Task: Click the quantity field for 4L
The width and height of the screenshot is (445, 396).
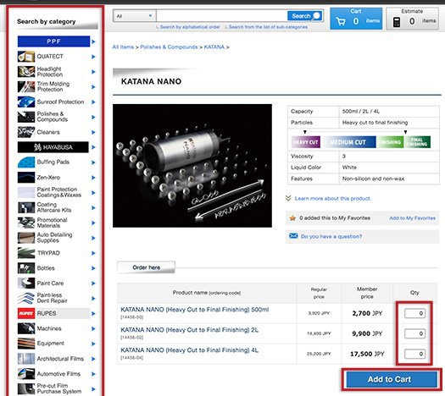Action: click(414, 354)
